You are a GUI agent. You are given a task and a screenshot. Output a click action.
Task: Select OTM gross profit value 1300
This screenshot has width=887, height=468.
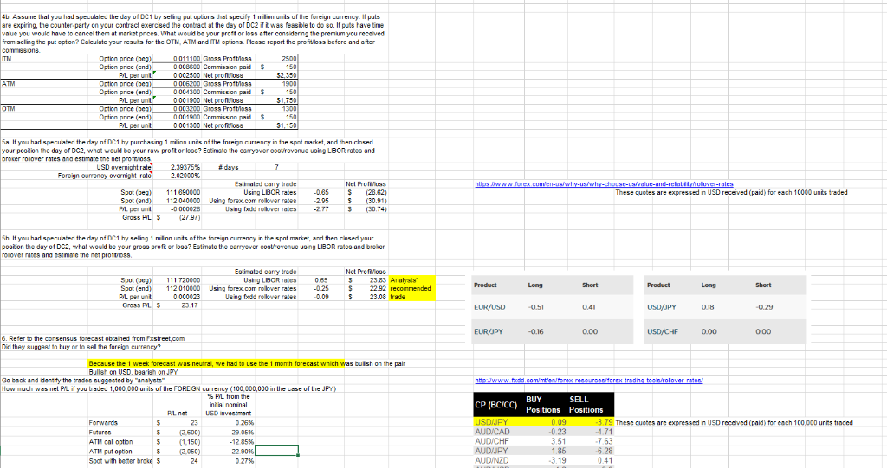tap(276, 108)
